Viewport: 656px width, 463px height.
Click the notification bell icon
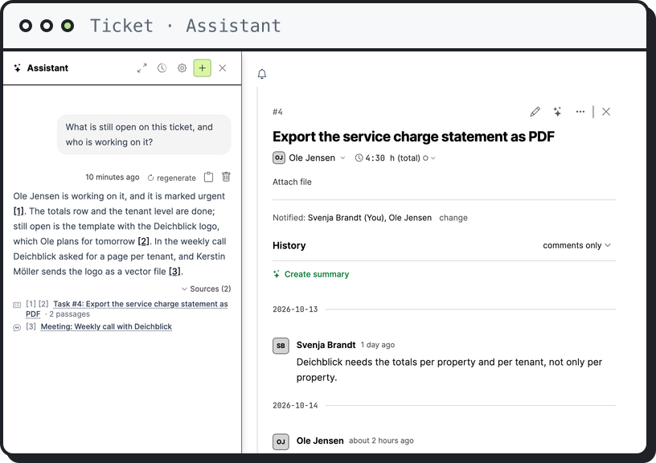coord(262,74)
